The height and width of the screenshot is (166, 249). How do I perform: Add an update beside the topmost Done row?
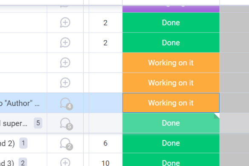pyautogui.click(x=65, y=23)
